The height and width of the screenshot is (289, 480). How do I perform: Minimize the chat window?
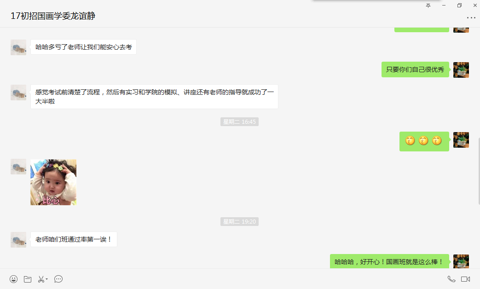tap(444, 6)
